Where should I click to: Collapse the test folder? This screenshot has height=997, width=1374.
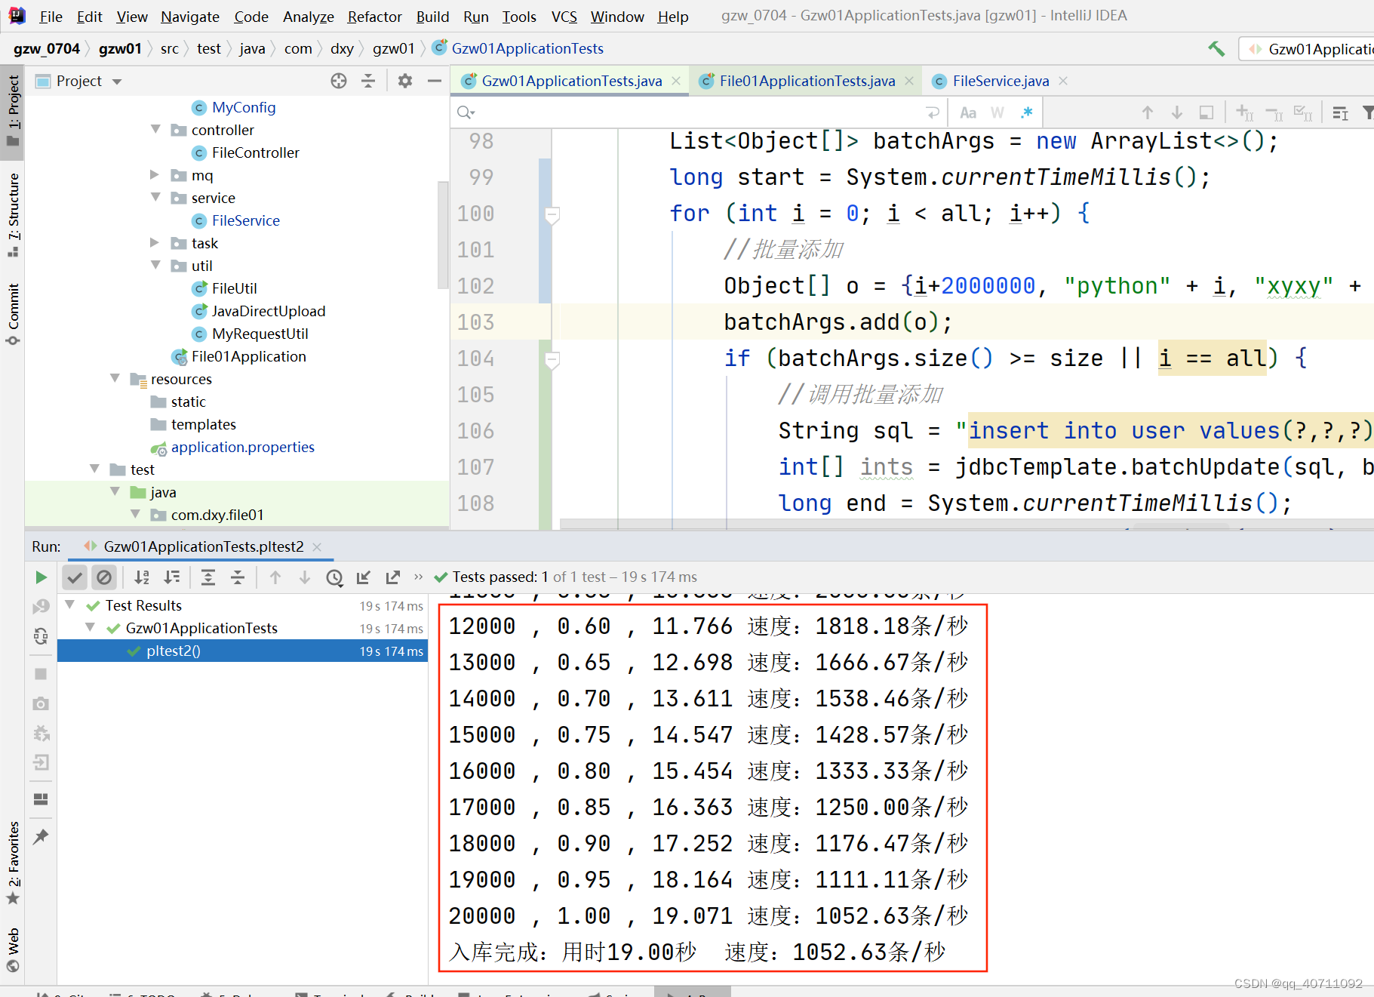coord(94,469)
